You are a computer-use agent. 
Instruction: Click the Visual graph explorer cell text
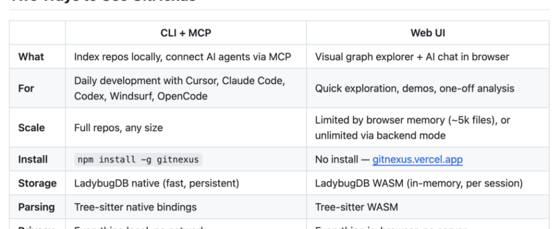click(412, 57)
